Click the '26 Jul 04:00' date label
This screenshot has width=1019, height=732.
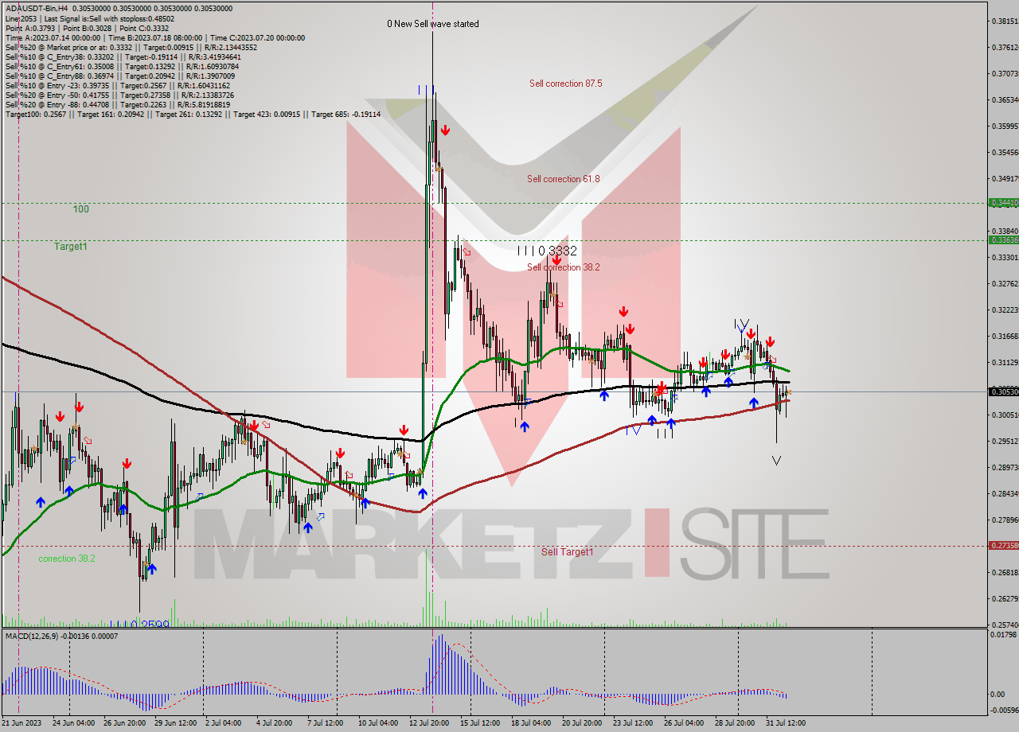pyautogui.click(x=684, y=723)
